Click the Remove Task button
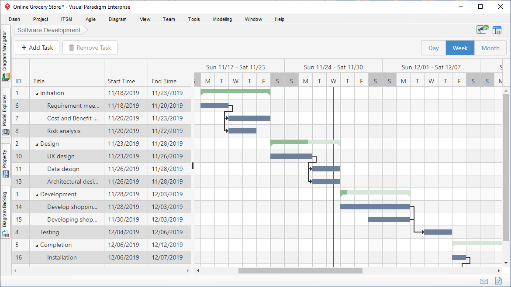Image resolution: width=511 pixels, height=287 pixels. tap(90, 48)
